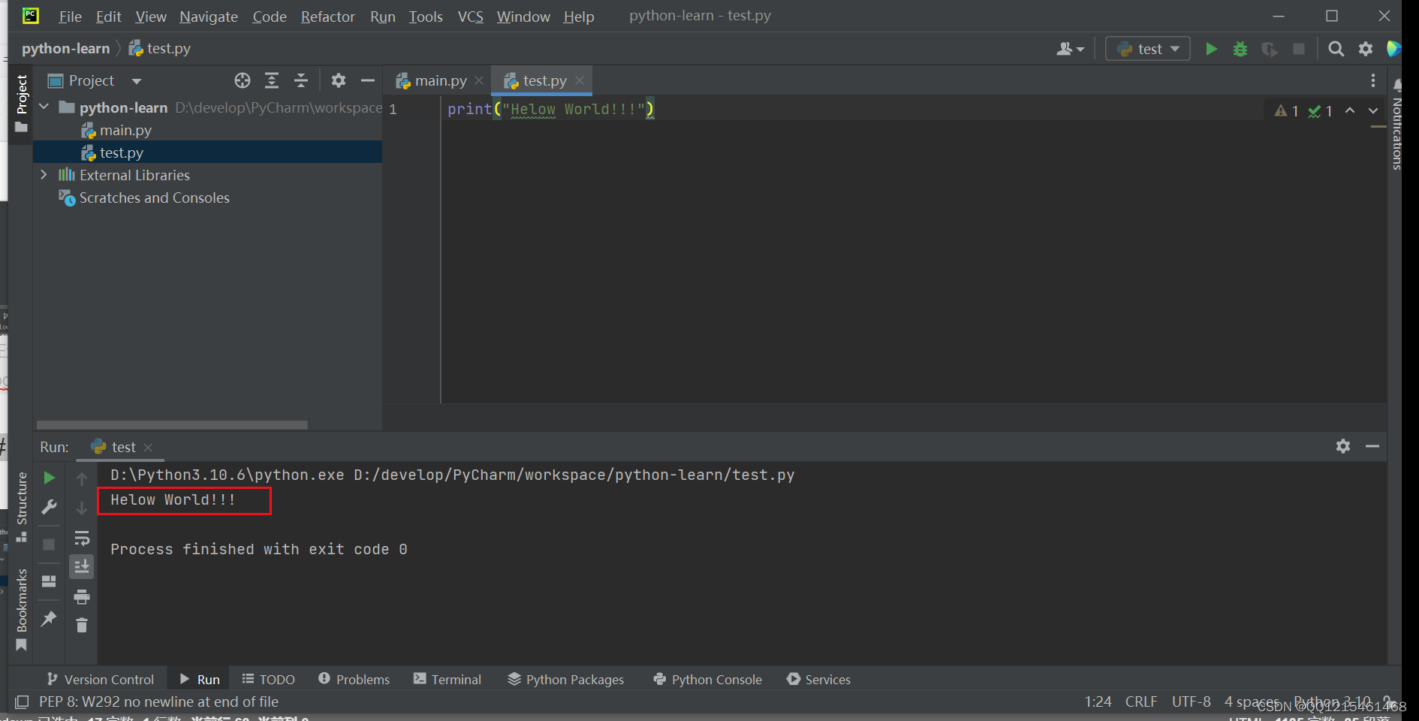The height and width of the screenshot is (721, 1419).
Task: Open TODO tool window
Action: (269, 679)
